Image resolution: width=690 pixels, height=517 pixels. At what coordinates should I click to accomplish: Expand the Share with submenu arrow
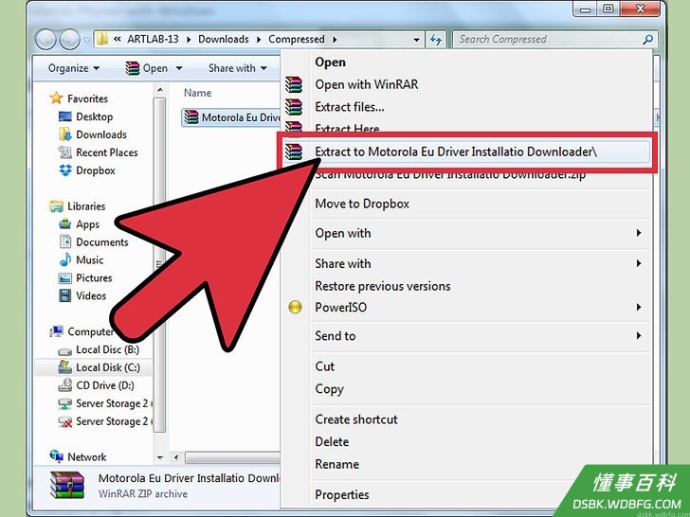tap(639, 263)
